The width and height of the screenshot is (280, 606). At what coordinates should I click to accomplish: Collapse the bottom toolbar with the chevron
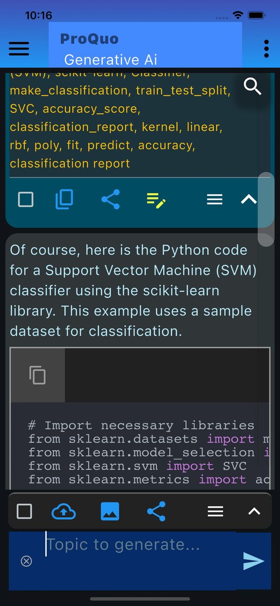coord(254,511)
